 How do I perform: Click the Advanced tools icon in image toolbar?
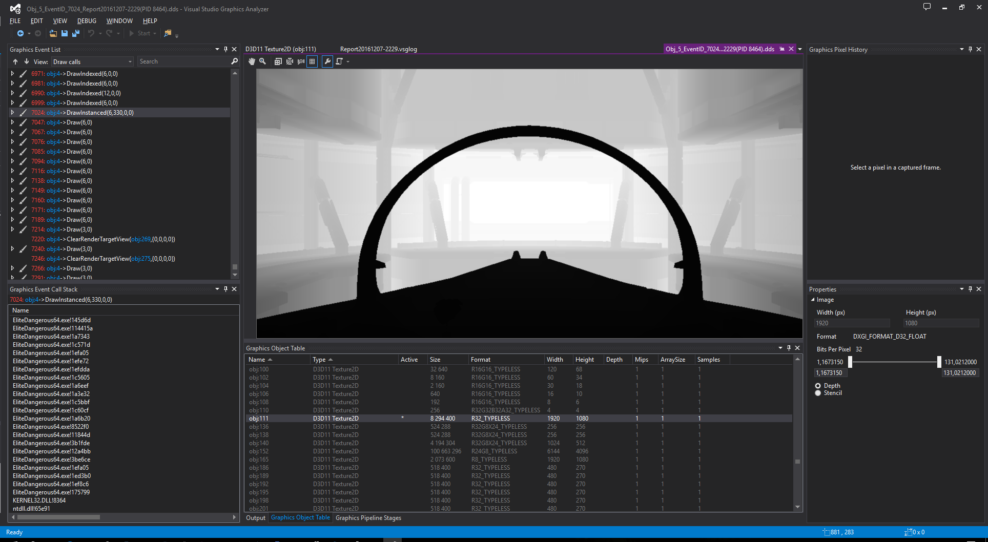pyautogui.click(x=339, y=61)
